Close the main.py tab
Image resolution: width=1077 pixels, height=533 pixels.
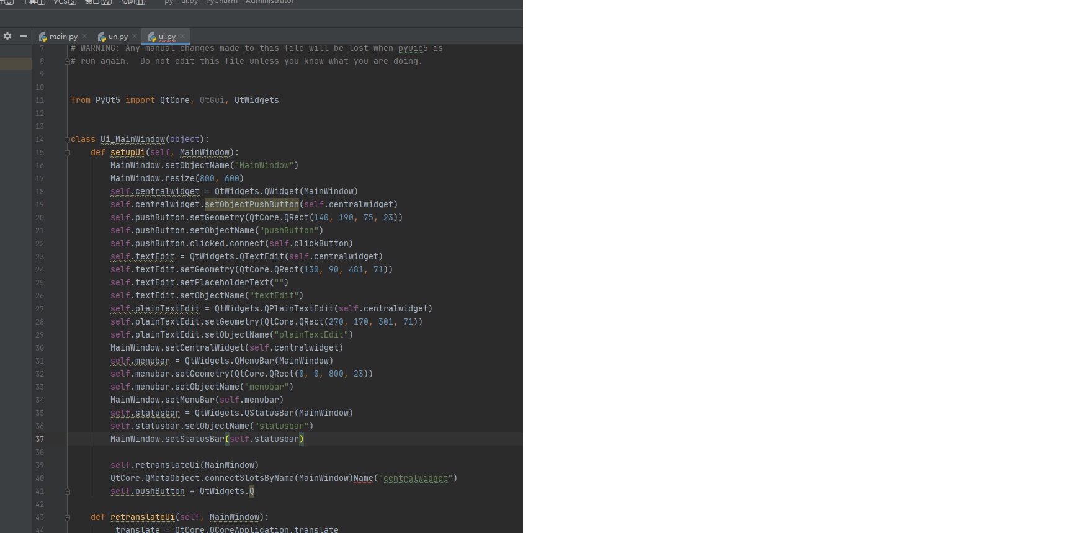coord(84,36)
